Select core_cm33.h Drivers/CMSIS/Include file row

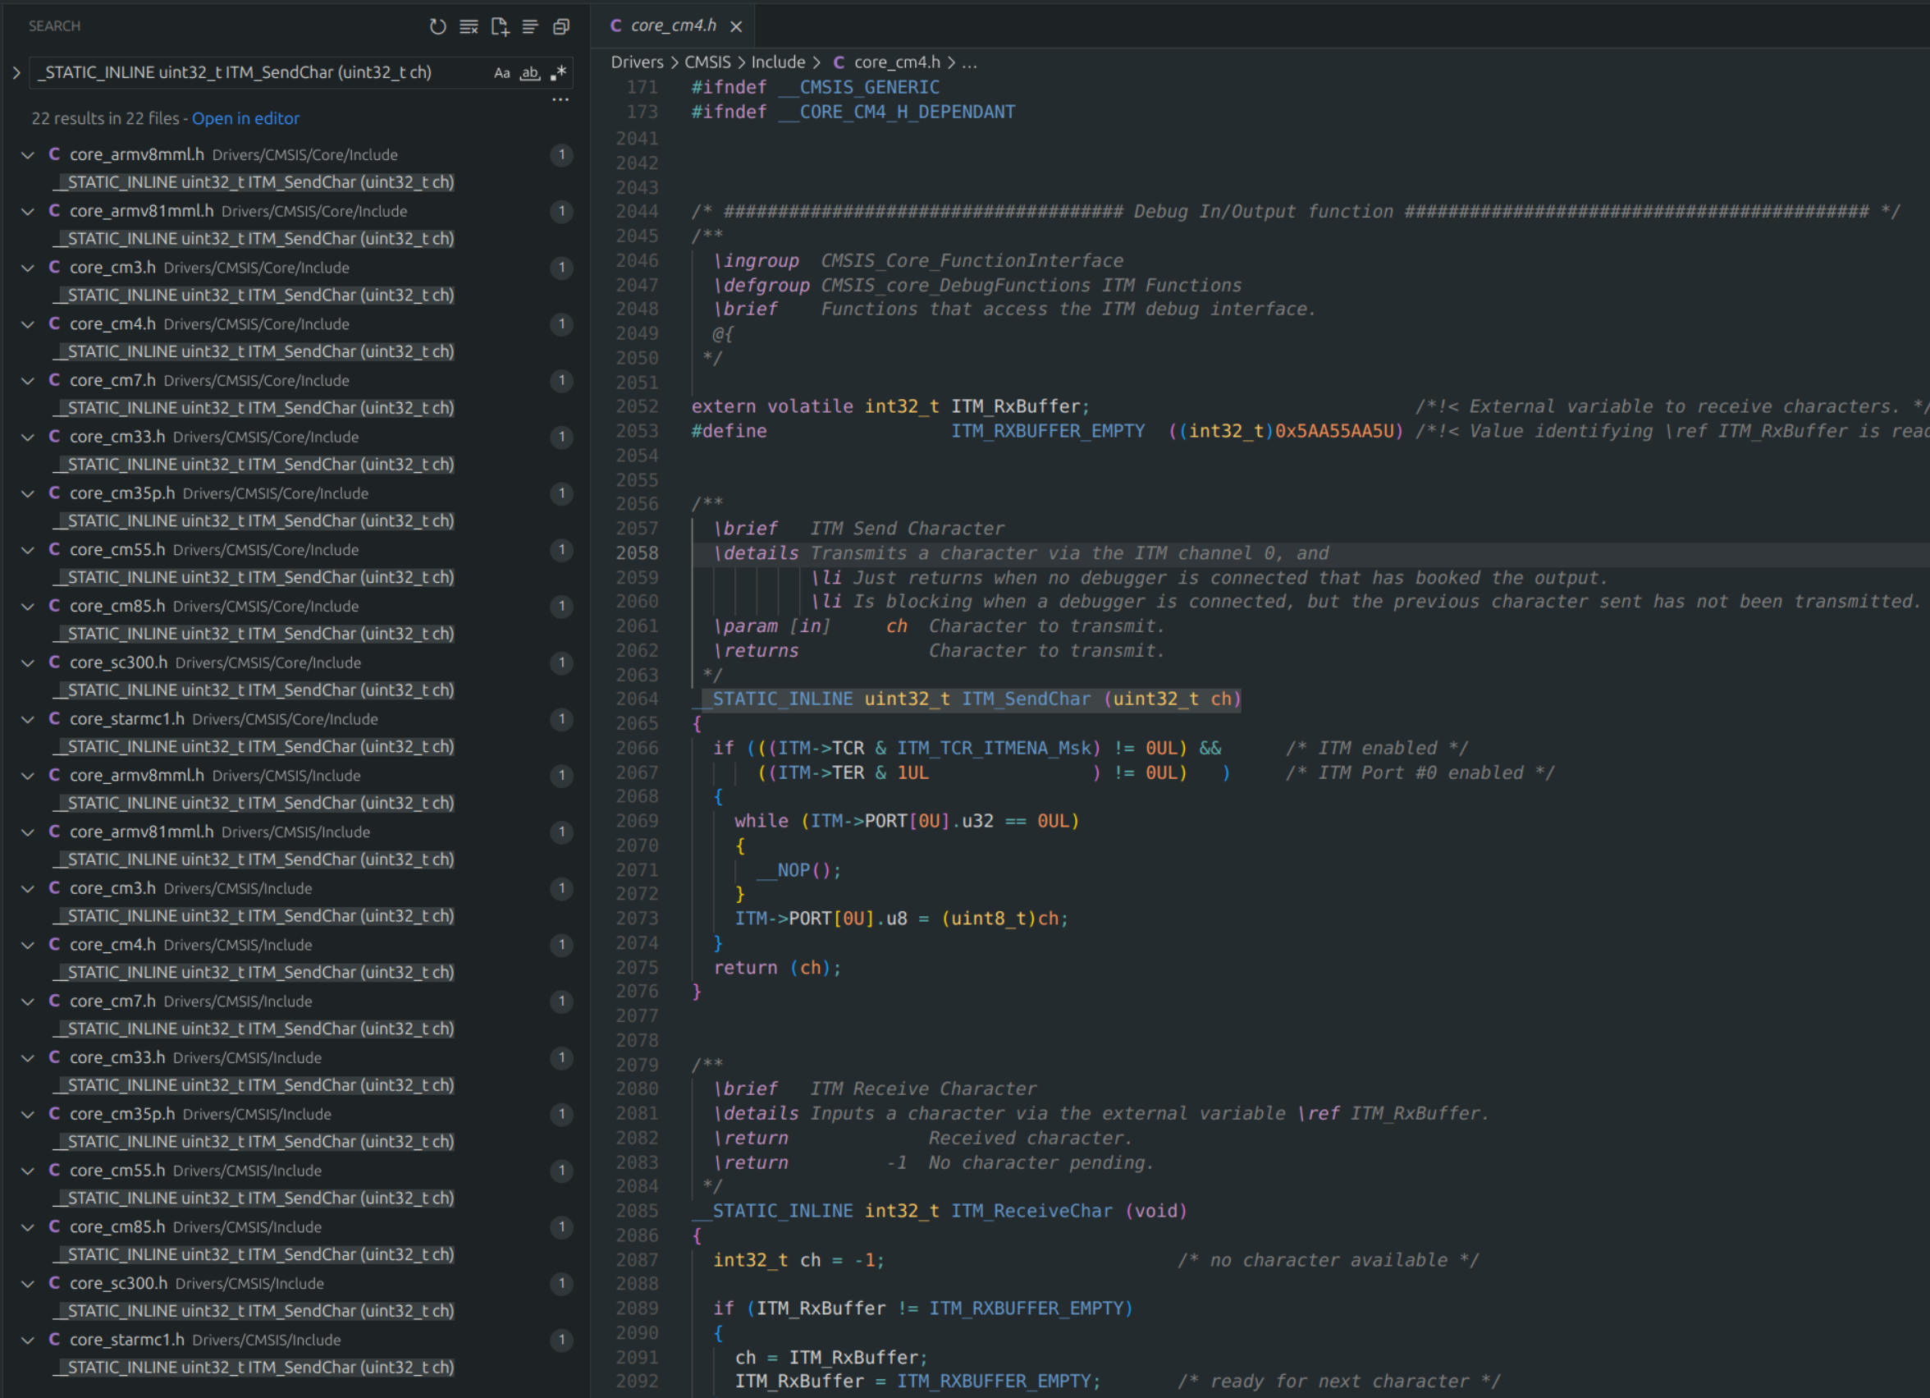click(x=295, y=1057)
